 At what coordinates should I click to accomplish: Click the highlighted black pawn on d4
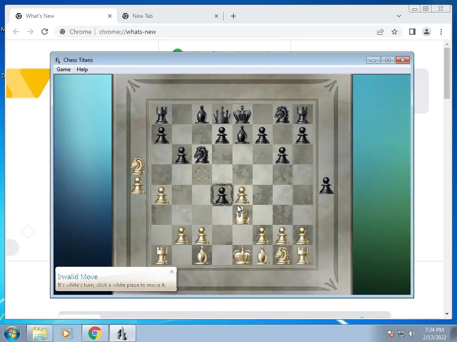[x=222, y=195]
